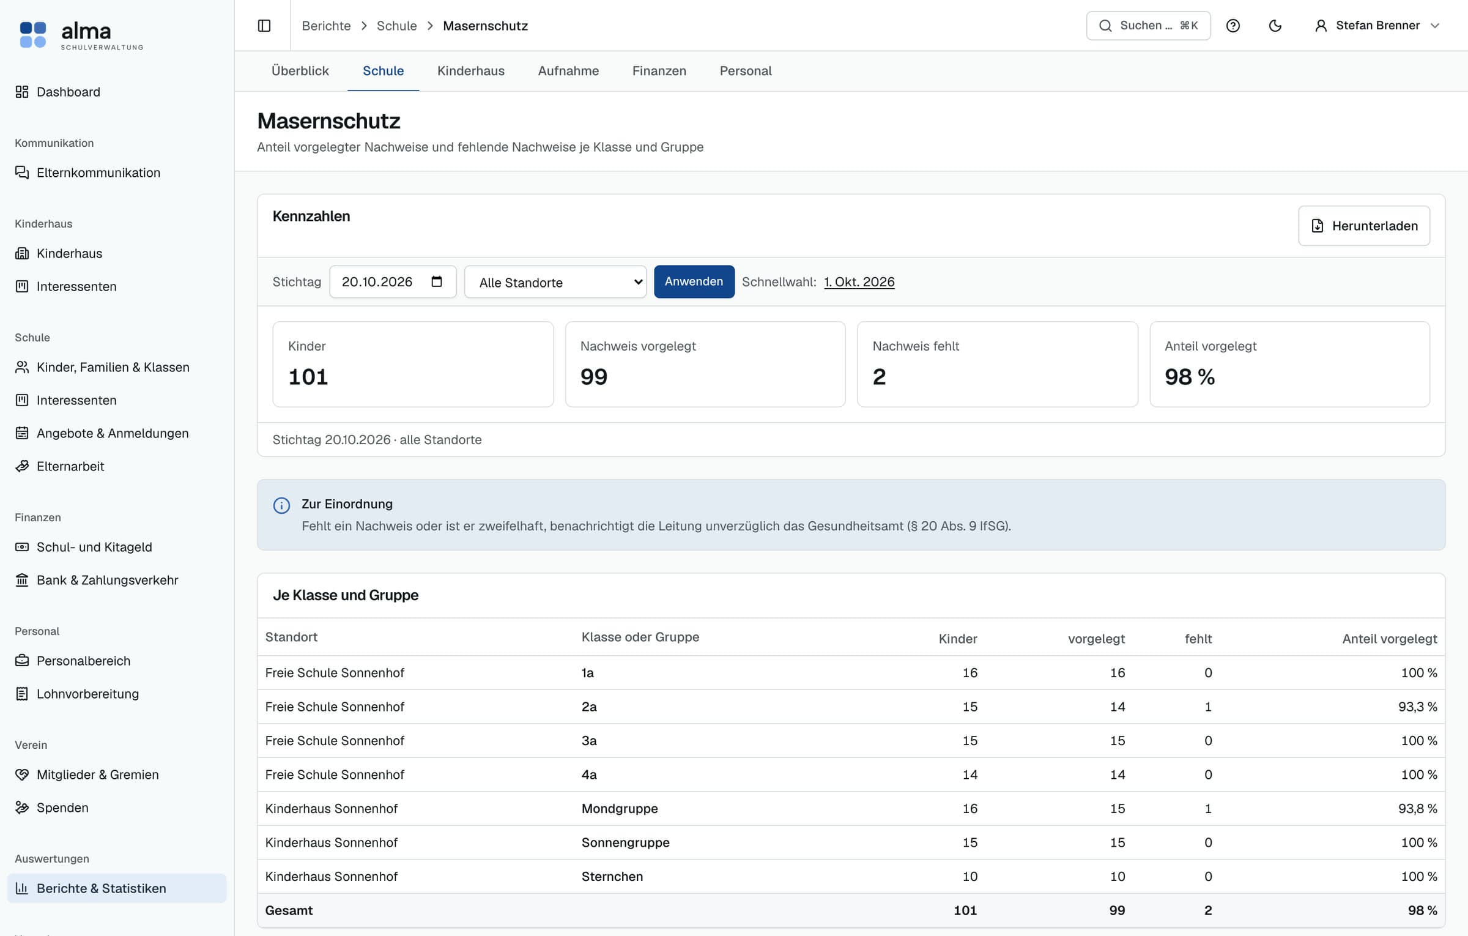Open Kinder, Familien & Klassen
1468x936 pixels.
[x=117, y=367]
